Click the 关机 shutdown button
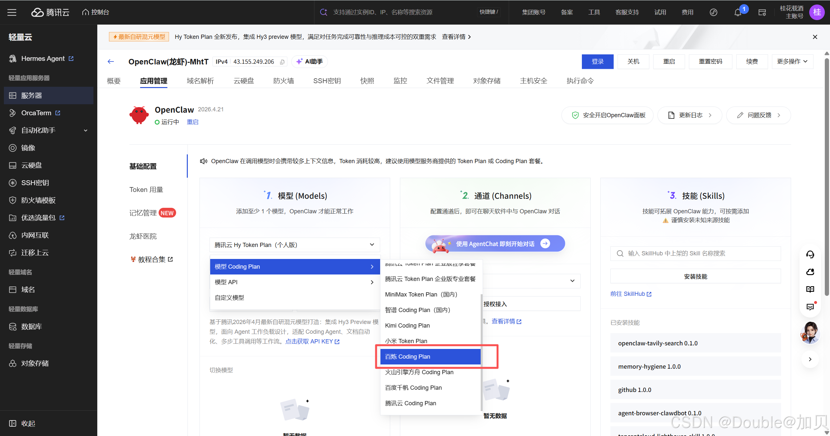 point(633,61)
